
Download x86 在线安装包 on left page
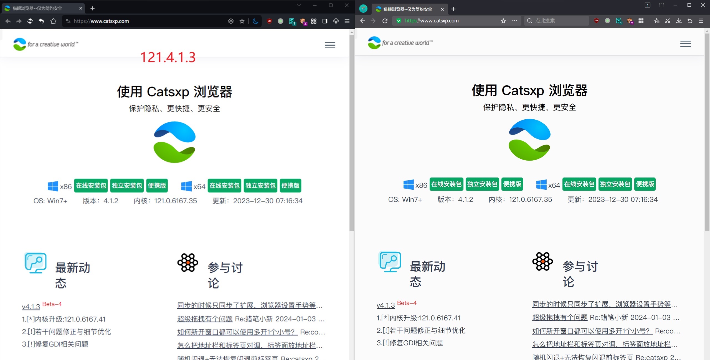coord(91,186)
